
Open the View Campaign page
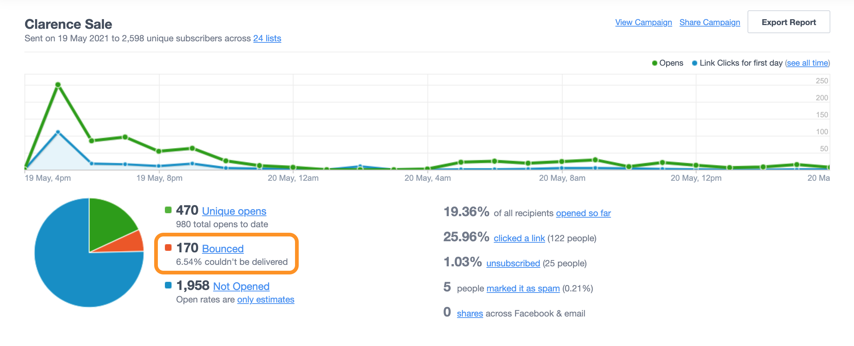click(x=643, y=23)
